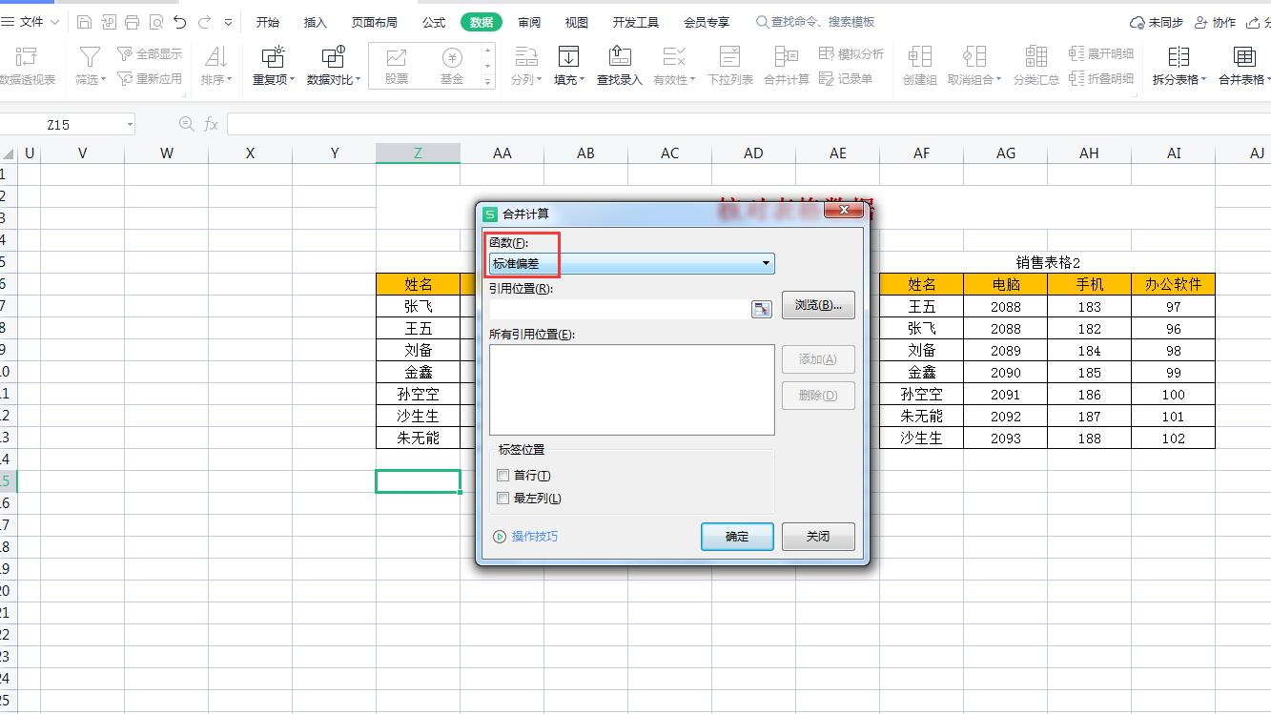Click the 填充 fill icon
1271x714 pixels.
coord(567,57)
